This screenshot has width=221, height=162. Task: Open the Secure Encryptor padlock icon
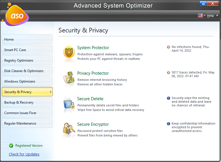(x=69, y=129)
